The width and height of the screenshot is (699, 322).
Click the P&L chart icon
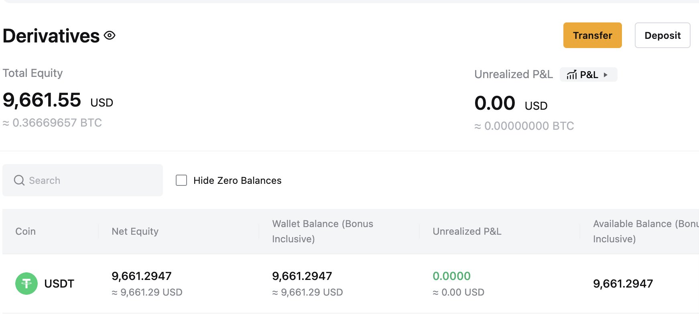pyautogui.click(x=571, y=75)
